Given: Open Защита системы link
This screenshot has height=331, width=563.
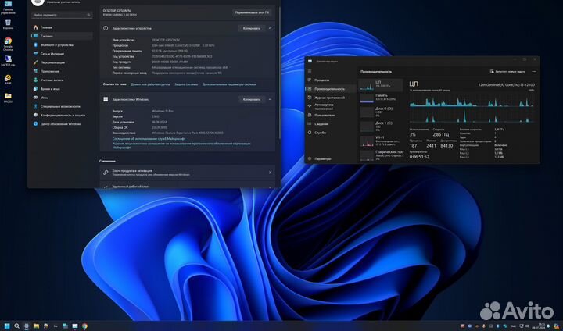Looking at the screenshot, I should click(x=186, y=84).
